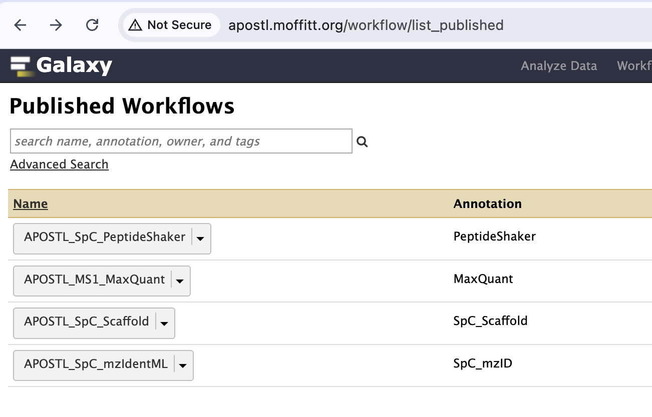Click the Not Secure warning badge
Viewport: 652px width, 417px height.
point(170,25)
